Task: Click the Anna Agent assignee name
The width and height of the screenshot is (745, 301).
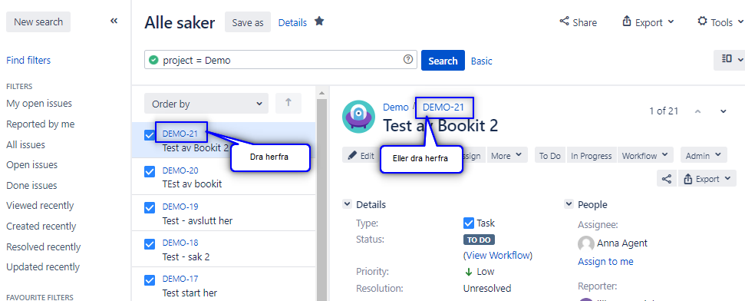Action: (622, 243)
